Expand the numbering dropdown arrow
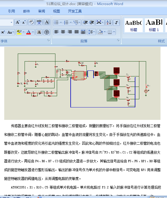The image size is (167, 198). [71, 23]
